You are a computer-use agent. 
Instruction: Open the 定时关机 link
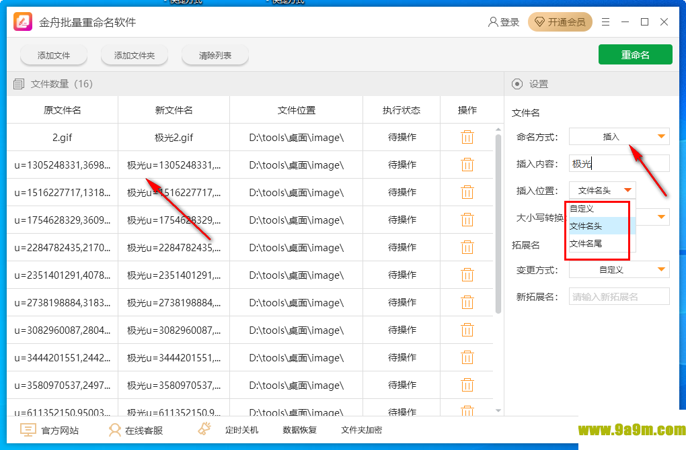(x=241, y=431)
